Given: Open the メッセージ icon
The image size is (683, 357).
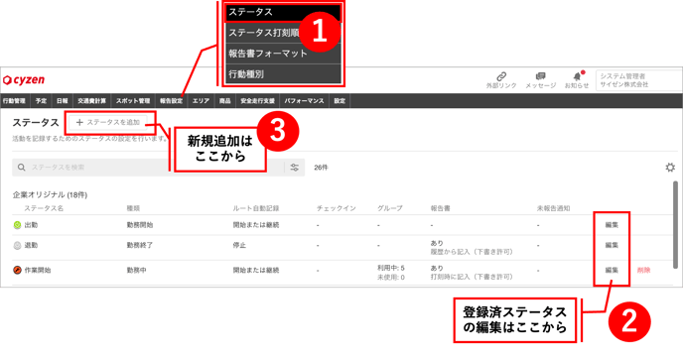Looking at the screenshot, I should point(541,76).
